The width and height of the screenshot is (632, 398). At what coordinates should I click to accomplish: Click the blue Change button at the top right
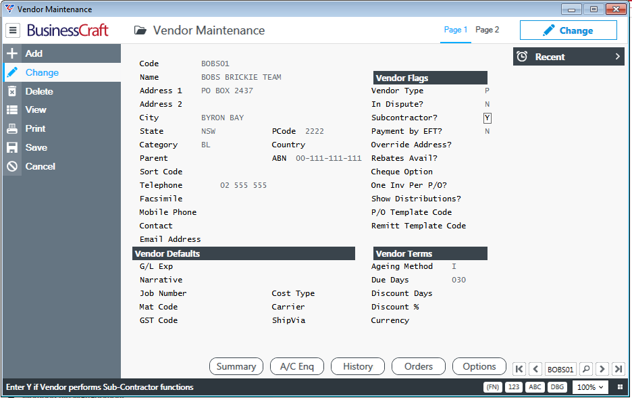pos(569,30)
